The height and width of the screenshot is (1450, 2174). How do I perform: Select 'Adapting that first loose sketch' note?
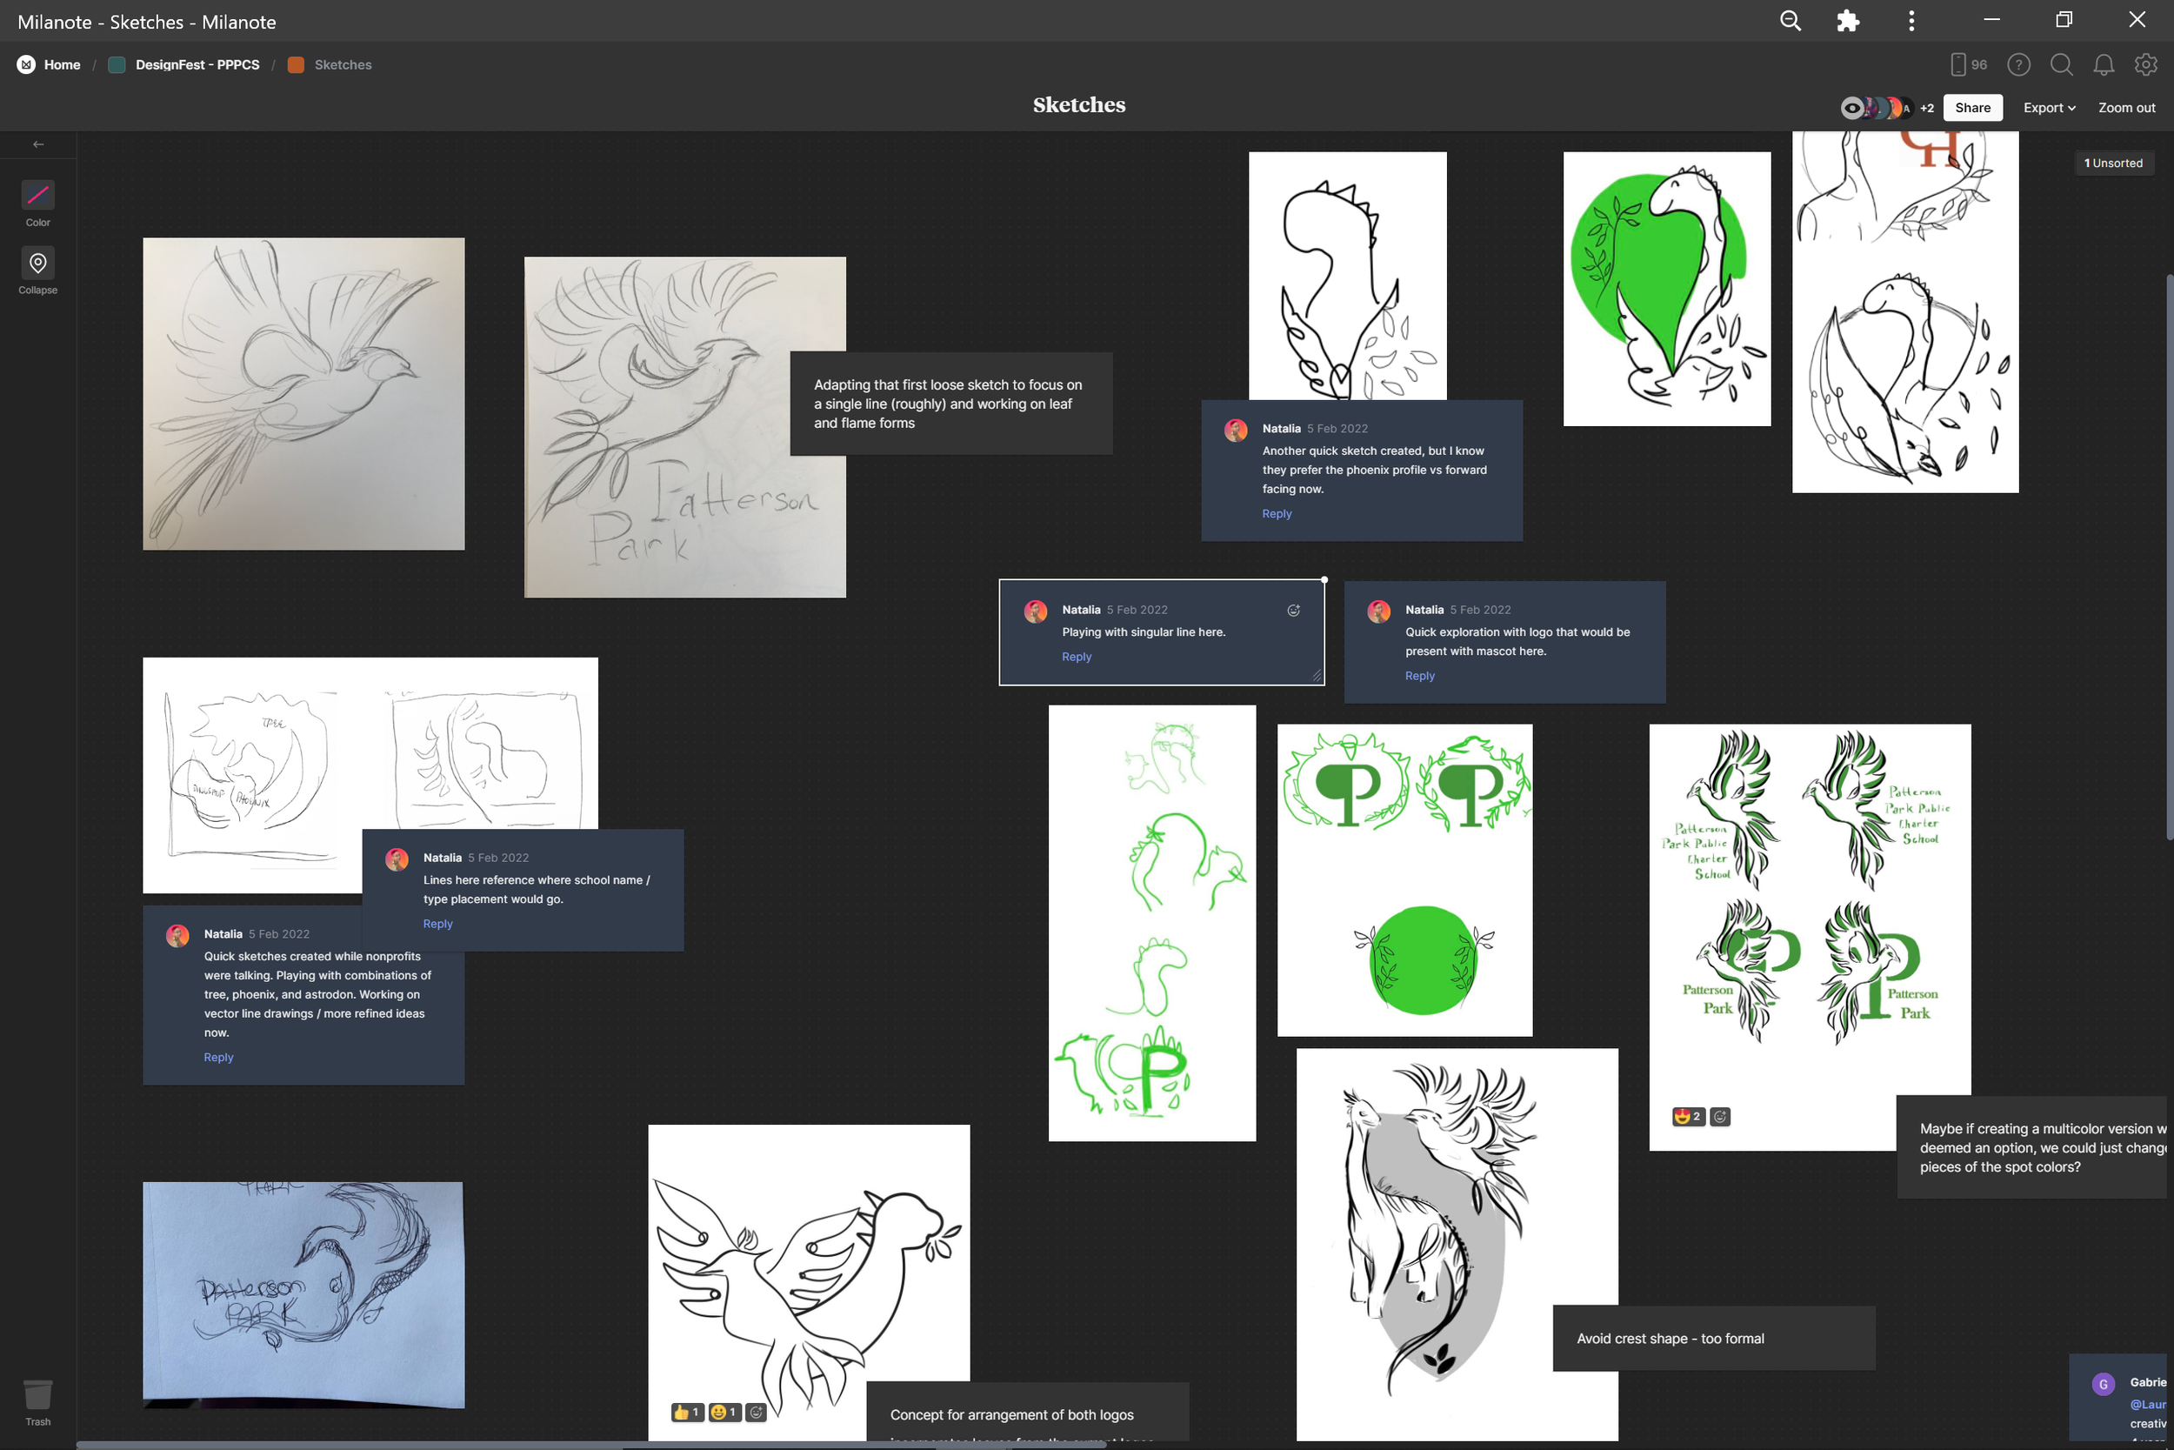pos(951,404)
